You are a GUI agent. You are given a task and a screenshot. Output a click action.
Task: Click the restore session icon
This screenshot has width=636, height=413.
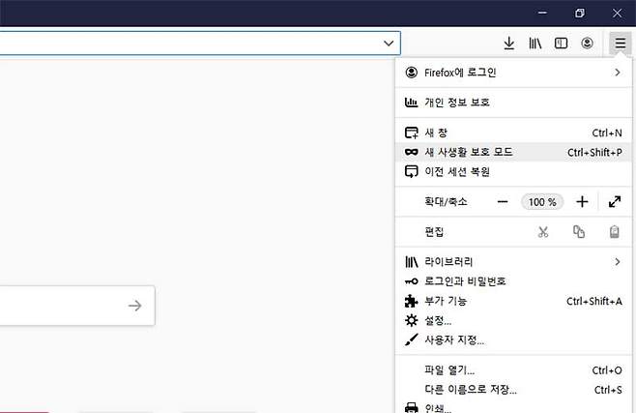point(412,171)
